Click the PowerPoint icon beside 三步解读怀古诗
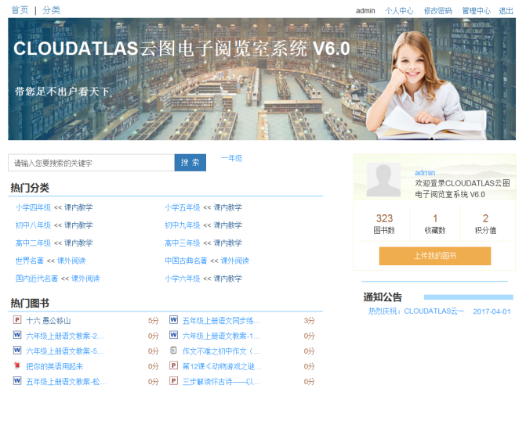The image size is (526, 439). point(173,381)
